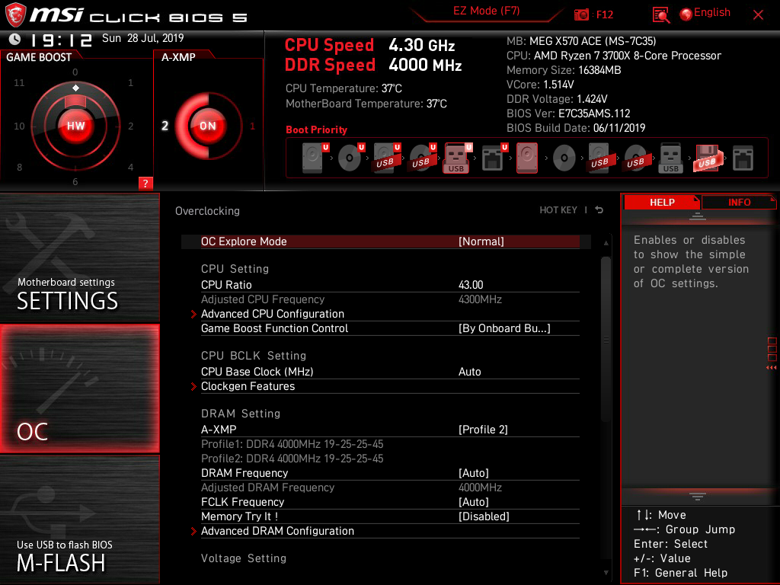This screenshot has height=585, width=780.
Task: Click the date Sun 28 Jul, 2019
Action: 142,38
